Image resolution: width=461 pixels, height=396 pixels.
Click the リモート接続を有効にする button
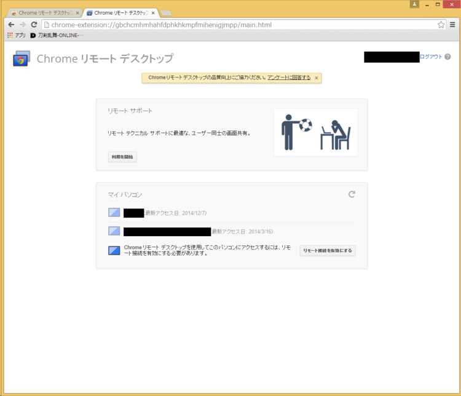click(328, 251)
